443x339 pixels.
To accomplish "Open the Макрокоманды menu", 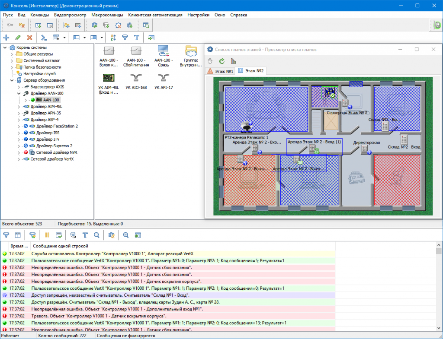I will pyautogui.click(x=107, y=15).
